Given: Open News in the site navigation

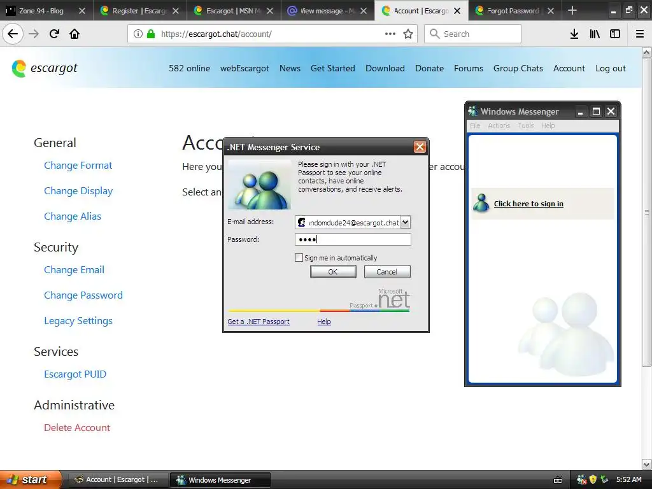Looking at the screenshot, I should pyautogui.click(x=290, y=68).
